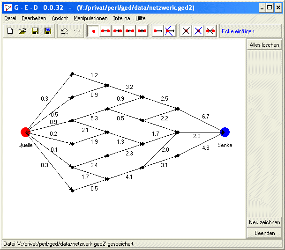This screenshot has height=250, width=285.
Task: Click the greyed-out Redo icon
Action: coord(77,31)
